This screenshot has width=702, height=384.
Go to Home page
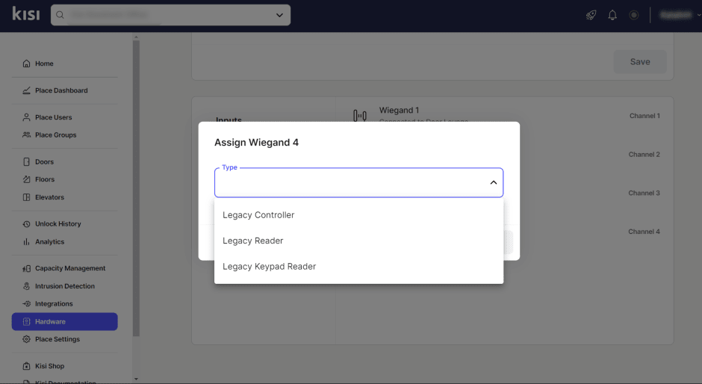[x=44, y=64]
